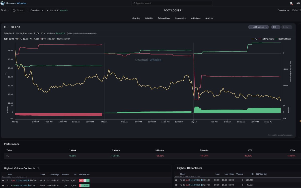This screenshot has width=301, height=188.
Task: Toggle FL series in chart legend
Action: [x=254, y=39]
